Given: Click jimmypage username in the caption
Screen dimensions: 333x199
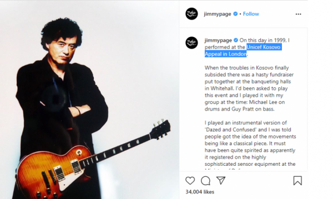Looking at the screenshot, I should click(218, 40).
